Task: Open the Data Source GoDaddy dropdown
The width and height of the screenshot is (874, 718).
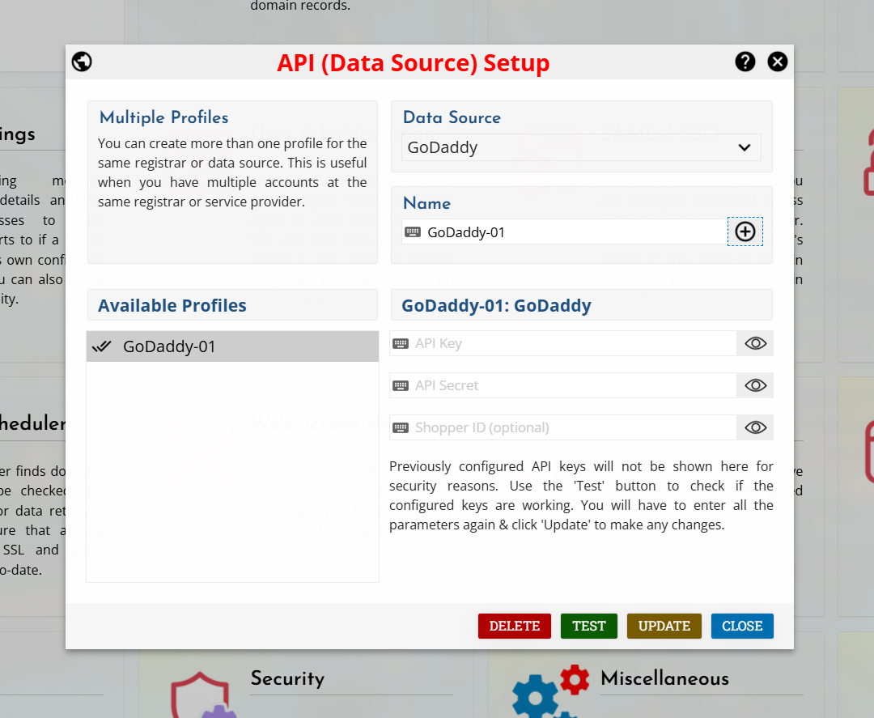Action: point(581,147)
